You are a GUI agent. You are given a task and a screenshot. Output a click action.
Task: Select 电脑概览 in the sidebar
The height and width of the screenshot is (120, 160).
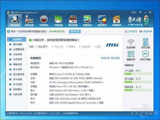click(17, 39)
